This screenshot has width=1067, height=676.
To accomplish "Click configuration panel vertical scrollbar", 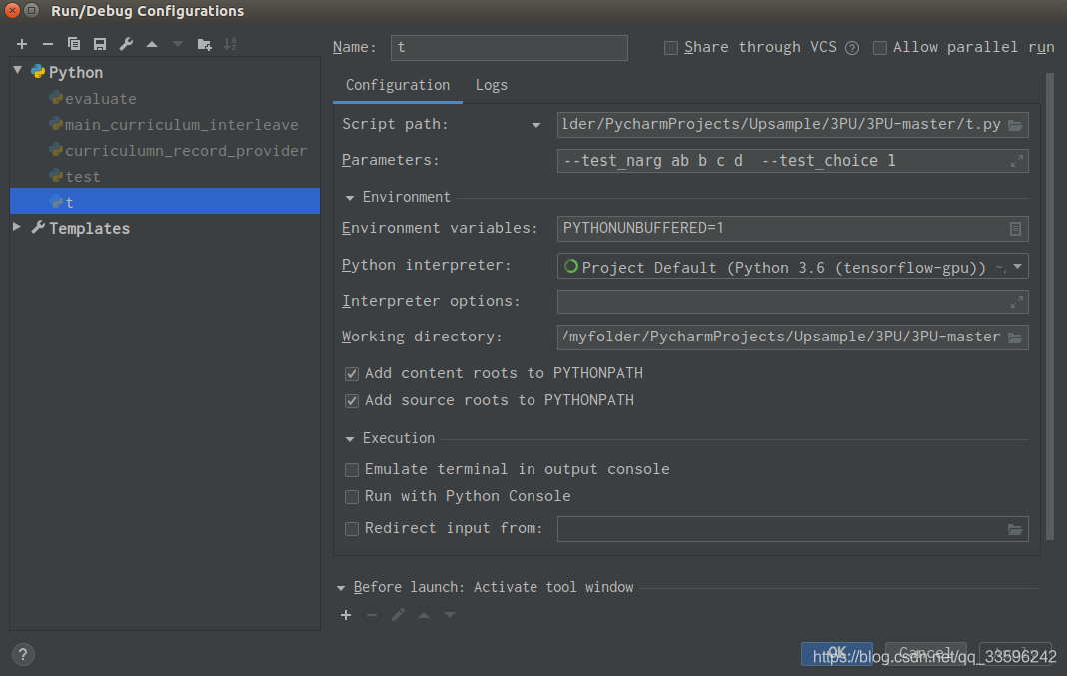I will click(1049, 306).
